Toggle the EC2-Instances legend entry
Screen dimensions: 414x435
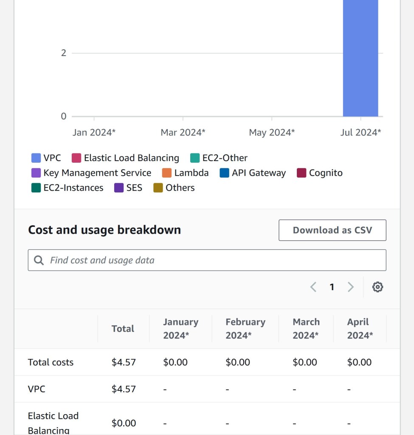pyautogui.click(x=67, y=188)
